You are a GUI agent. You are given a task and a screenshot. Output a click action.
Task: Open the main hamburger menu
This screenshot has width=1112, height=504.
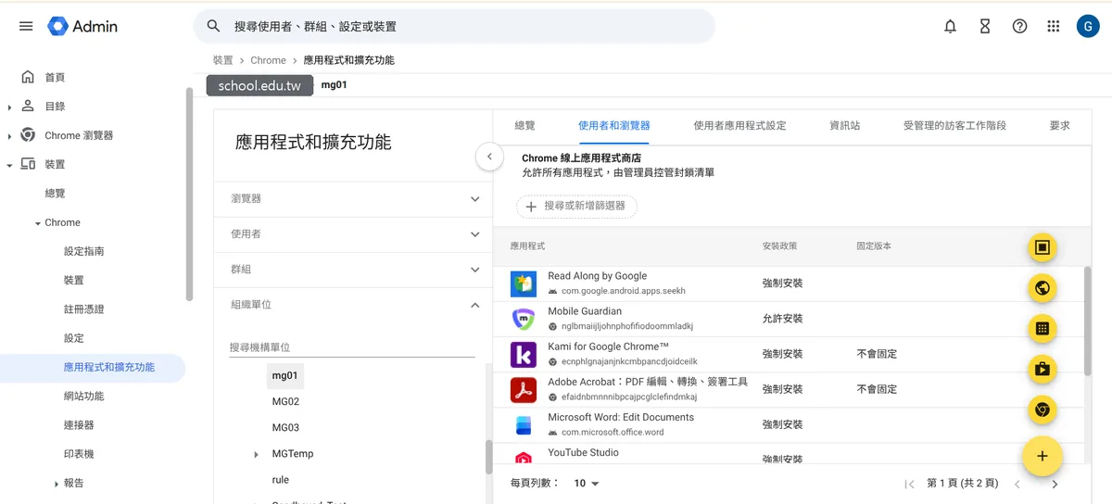[x=26, y=26]
